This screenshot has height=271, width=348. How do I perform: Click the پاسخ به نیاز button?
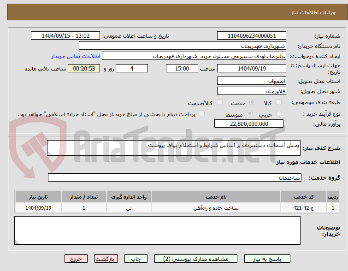[267, 259]
